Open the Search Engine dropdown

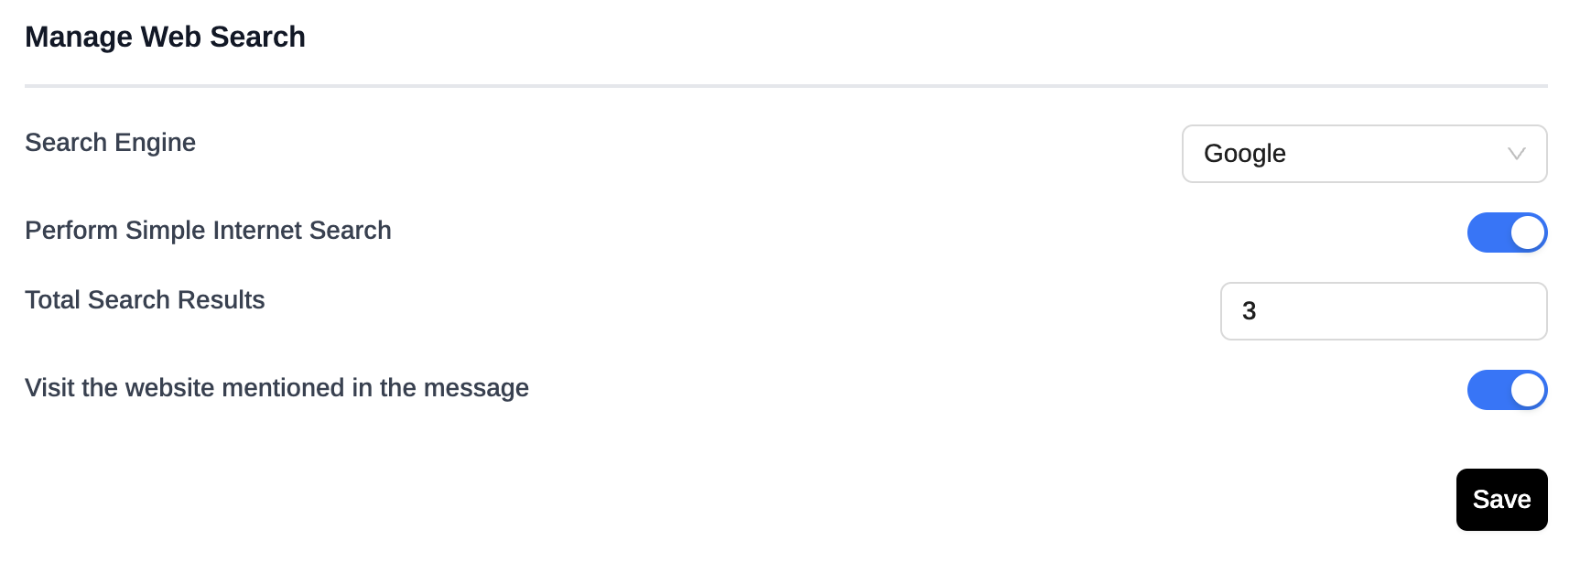tap(1364, 154)
